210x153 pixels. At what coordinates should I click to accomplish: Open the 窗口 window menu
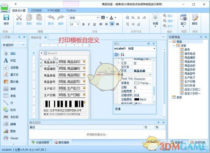[x=183, y=20]
